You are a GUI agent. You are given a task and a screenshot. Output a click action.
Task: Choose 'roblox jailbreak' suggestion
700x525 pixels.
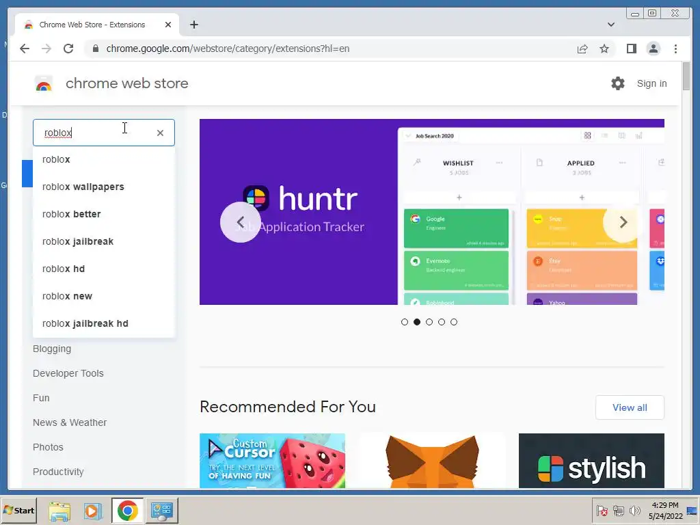tap(104, 241)
